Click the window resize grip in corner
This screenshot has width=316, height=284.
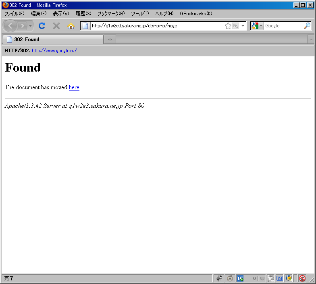(312, 280)
